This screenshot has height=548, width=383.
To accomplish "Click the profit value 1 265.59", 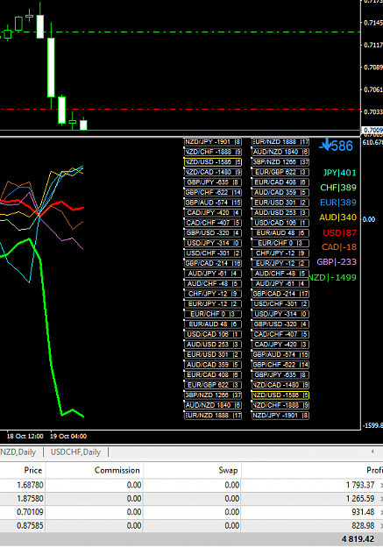I will click(360, 498).
